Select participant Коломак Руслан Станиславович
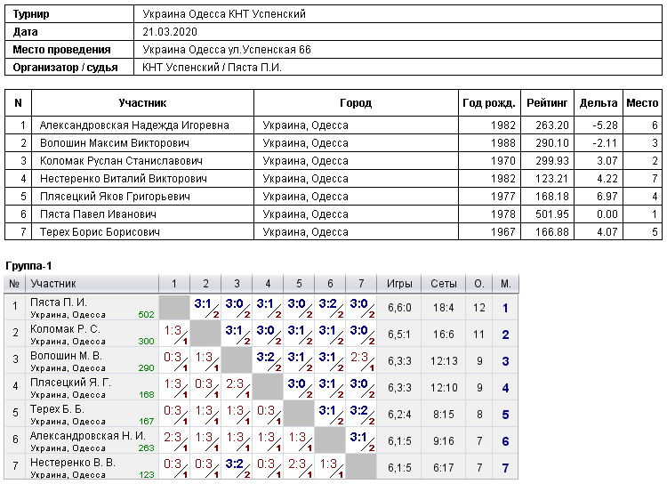This screenshot has height=484, width=667. click(x=121, y=161)
